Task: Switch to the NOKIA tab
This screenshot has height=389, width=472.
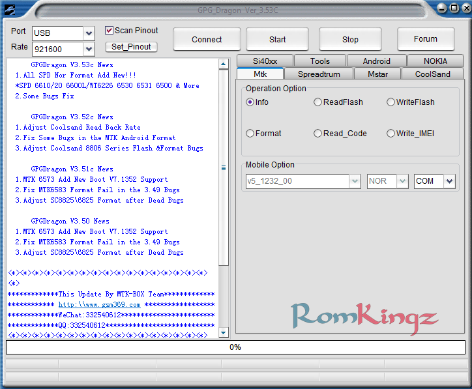Action: [x=435, y=61]
